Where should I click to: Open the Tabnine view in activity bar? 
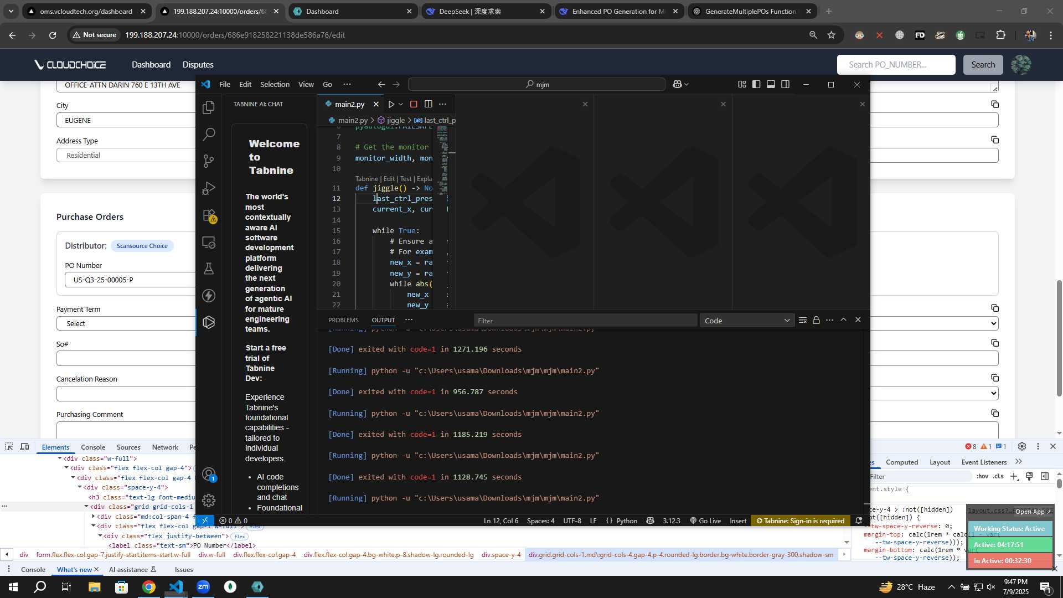pos(209,322)
